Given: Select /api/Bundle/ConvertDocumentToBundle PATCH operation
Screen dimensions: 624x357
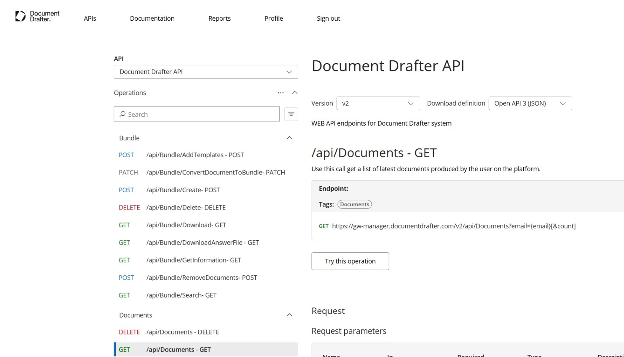Looking at the screenshot, I should click(x=215, y=173).
